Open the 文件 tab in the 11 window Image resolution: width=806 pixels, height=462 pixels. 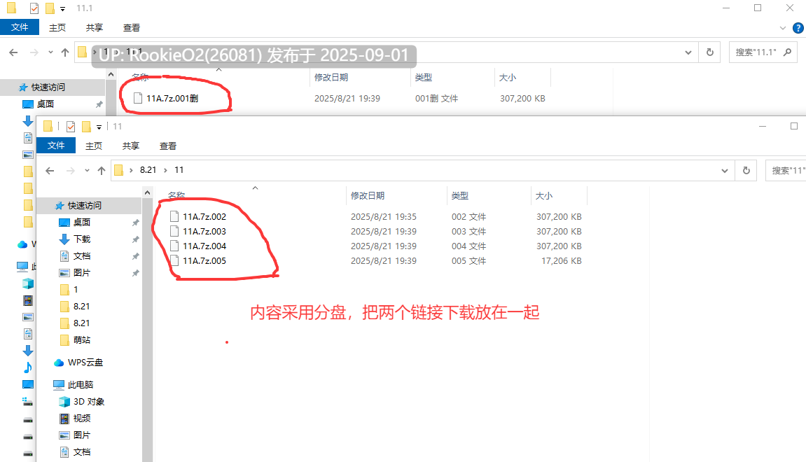56,146
